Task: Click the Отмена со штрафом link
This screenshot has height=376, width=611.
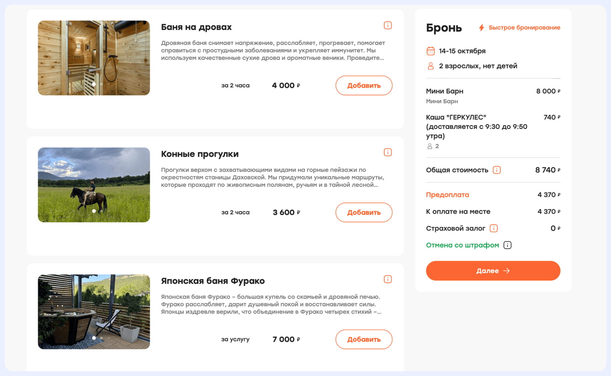Action: pos(462,245)
